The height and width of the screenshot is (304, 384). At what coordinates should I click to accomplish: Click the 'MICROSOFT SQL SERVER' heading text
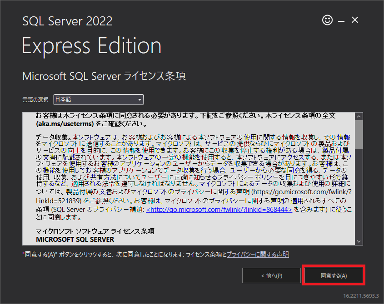tap(75, 240)
